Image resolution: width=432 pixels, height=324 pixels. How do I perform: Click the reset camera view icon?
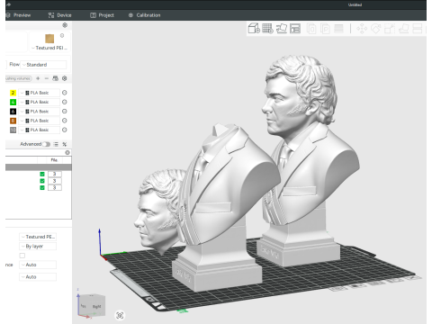coord(120,315)
